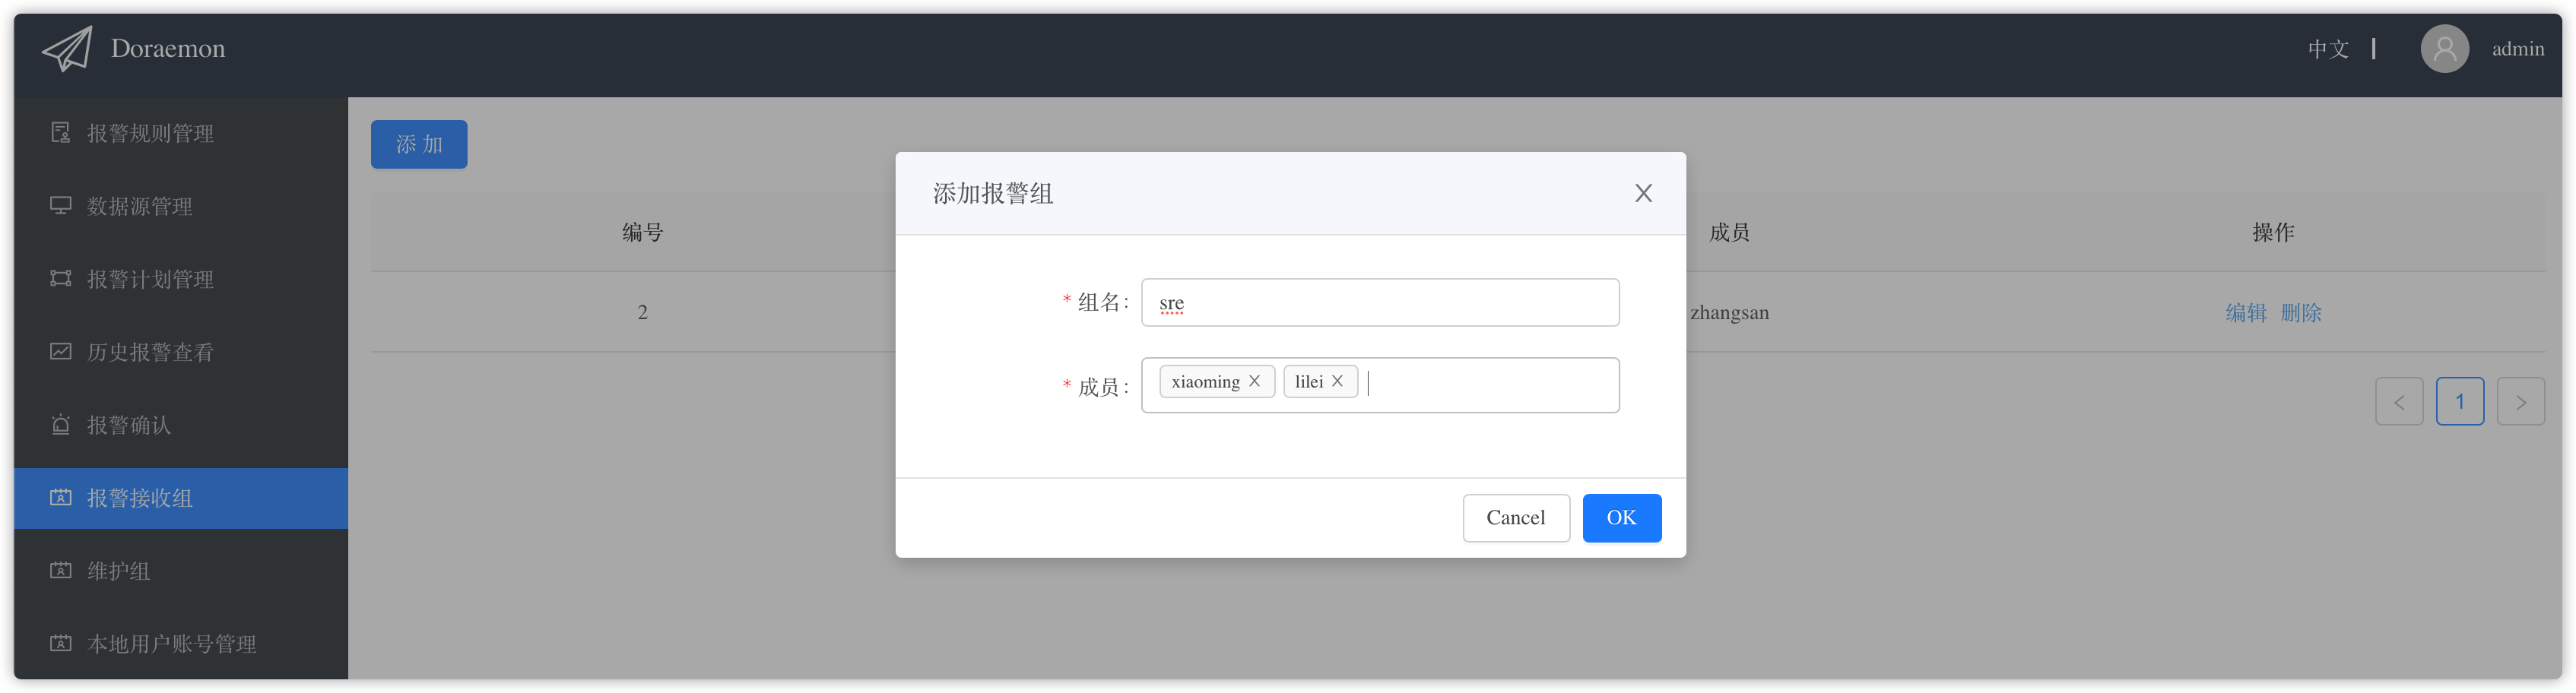Click the bell icon beside 报警确认
This screenshot has width=2576, height=693.
pyautogui.click(x=60, y=425)
